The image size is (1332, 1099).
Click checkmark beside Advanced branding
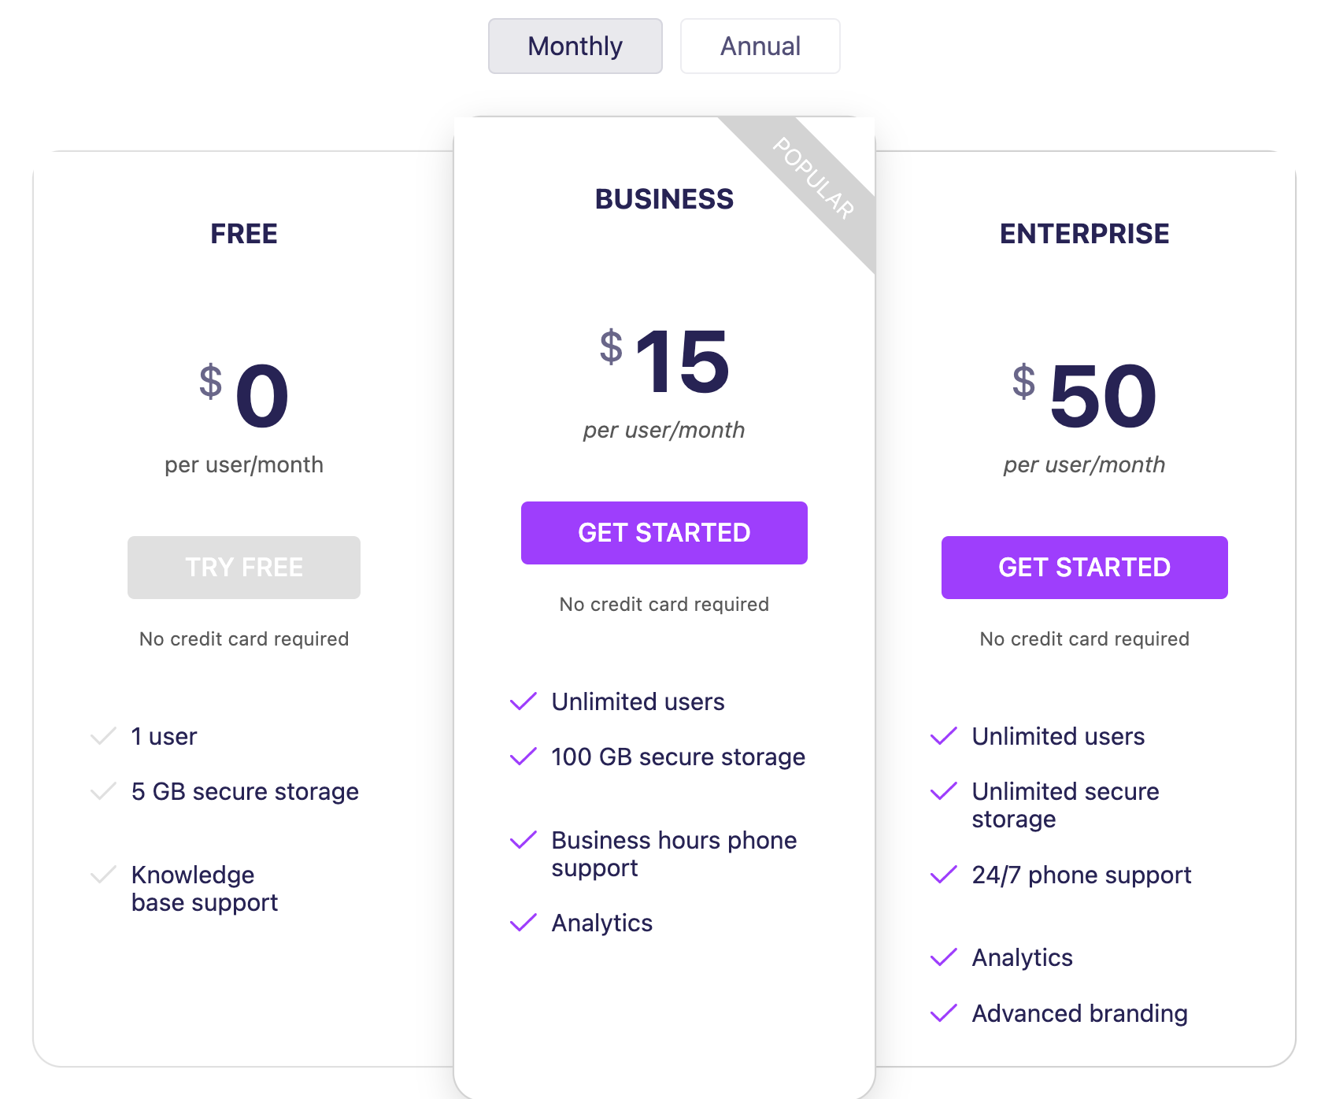point(944,1013)
